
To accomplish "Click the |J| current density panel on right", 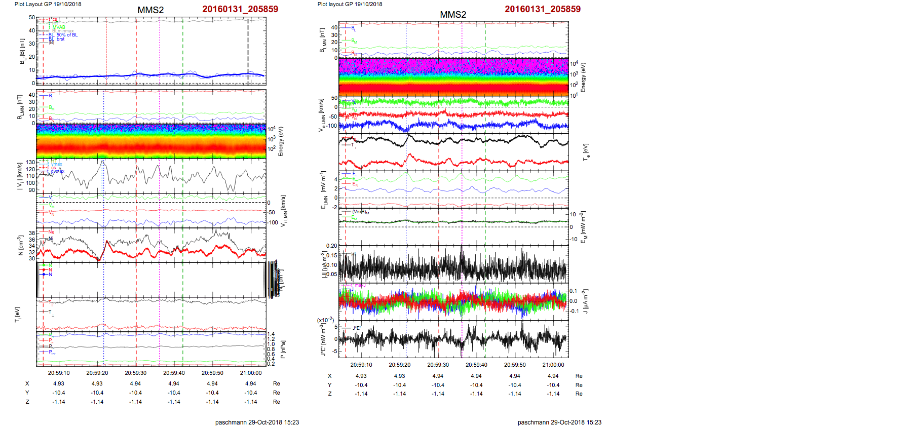I will (x=453, y=264).
